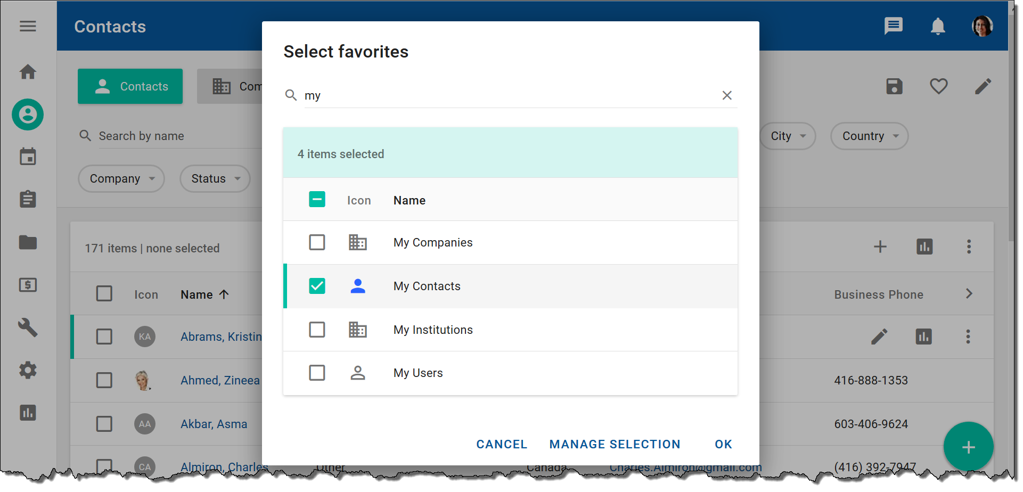Uncheck the My Contacts checkbox
Screen dimensions: 1023x492
(317, 286)
